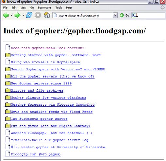
Task: Open '/usr/bin/tail our gopher server log' link
Action: (x=50, y=140)
